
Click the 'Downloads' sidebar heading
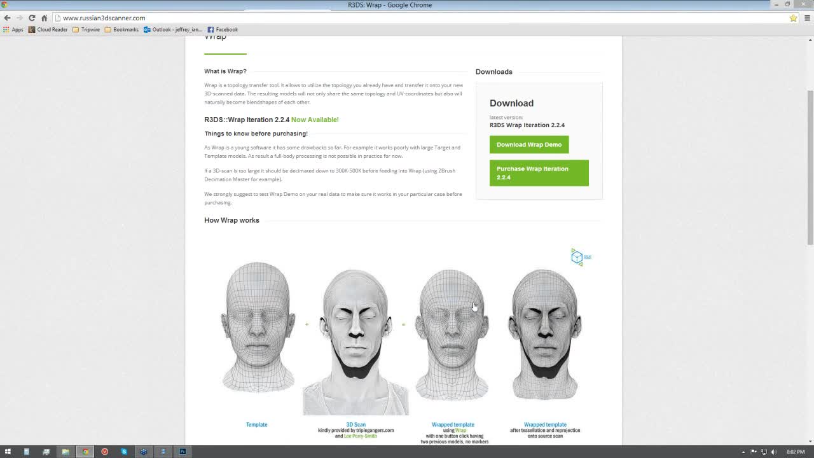coord(493,72)
